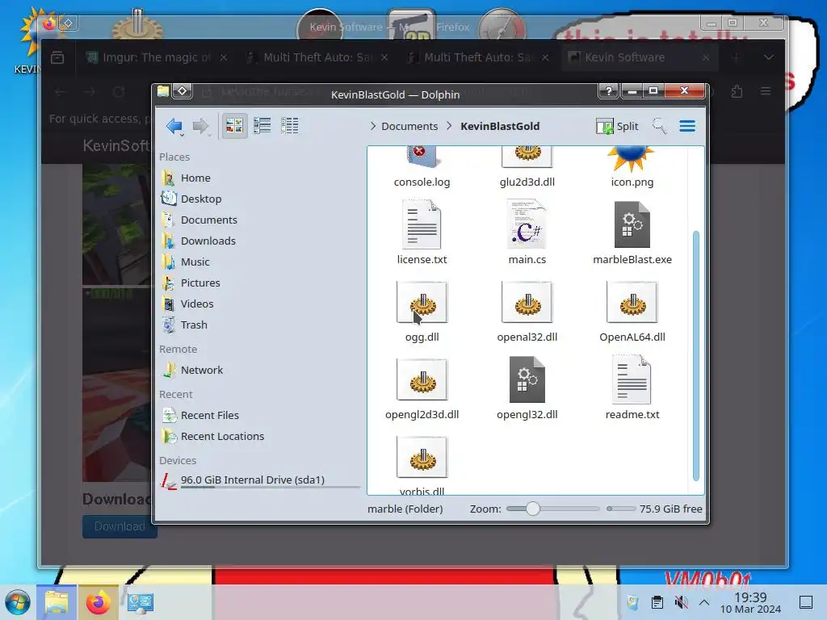Select the OpenAL64.dll file icon

632,302
